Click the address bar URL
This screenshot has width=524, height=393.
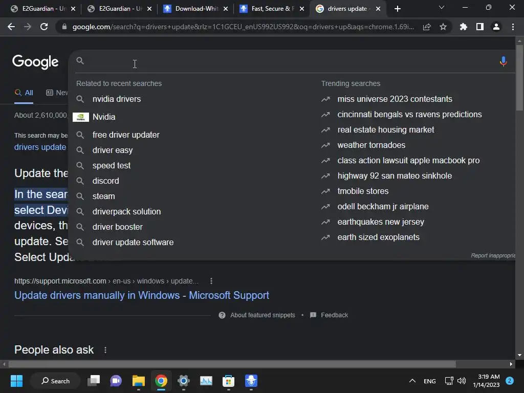click(243, 27)
